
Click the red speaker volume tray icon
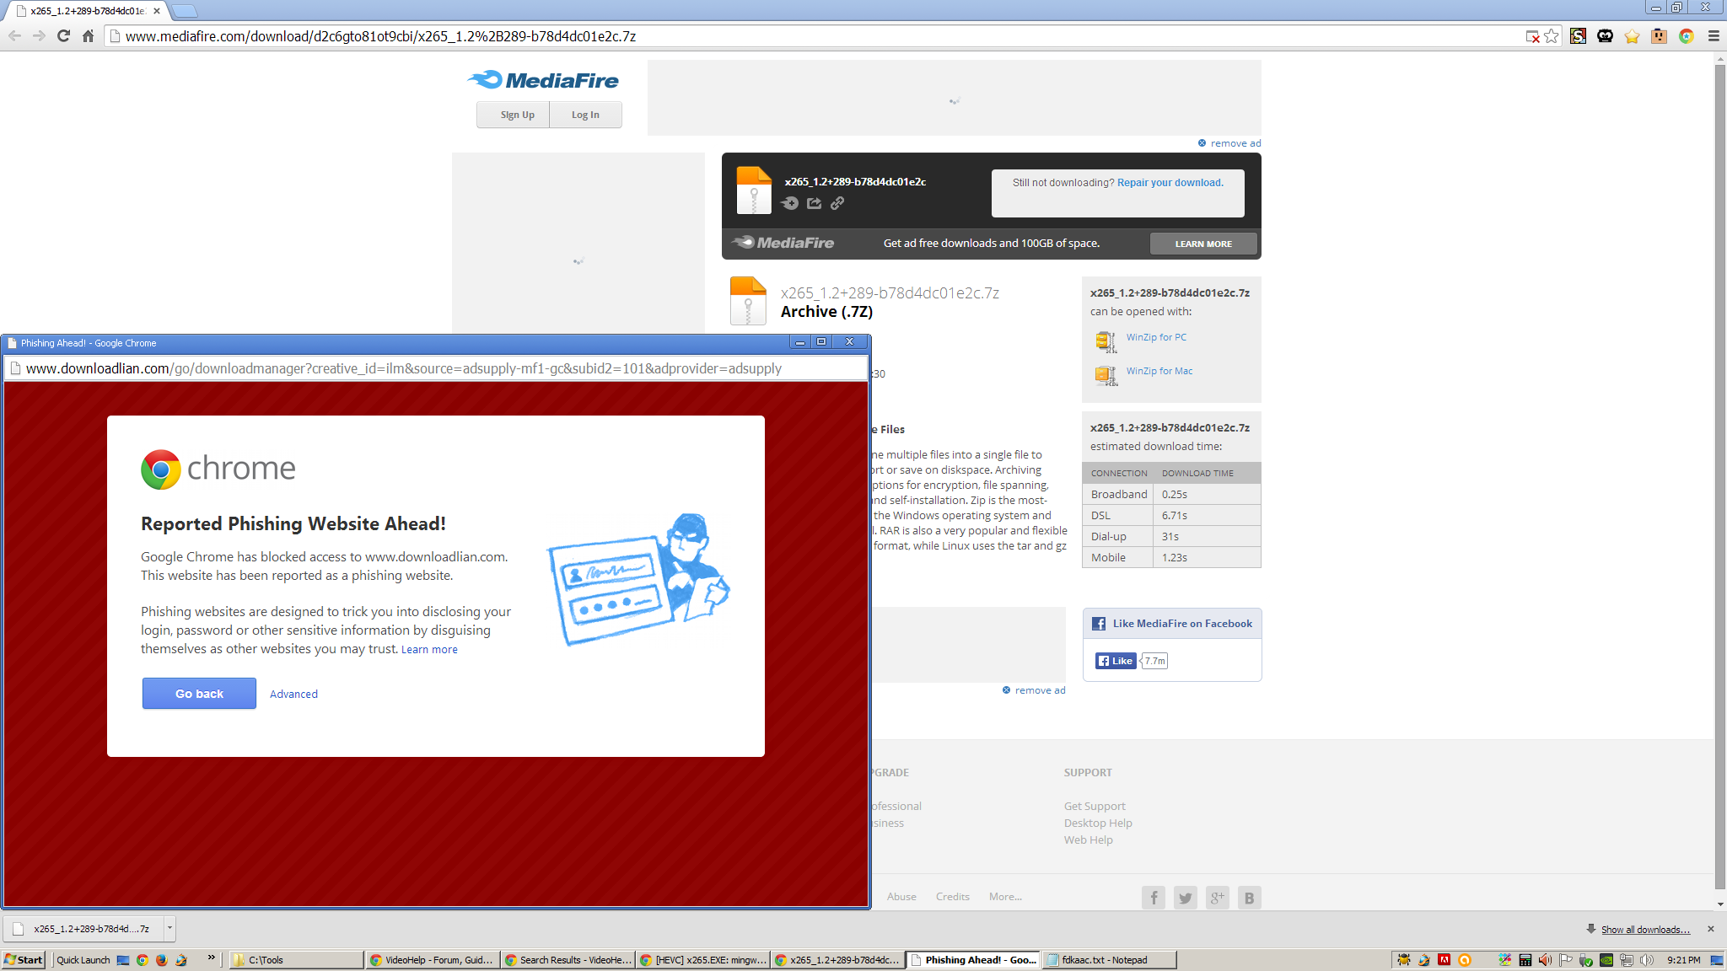(1545, 960)
